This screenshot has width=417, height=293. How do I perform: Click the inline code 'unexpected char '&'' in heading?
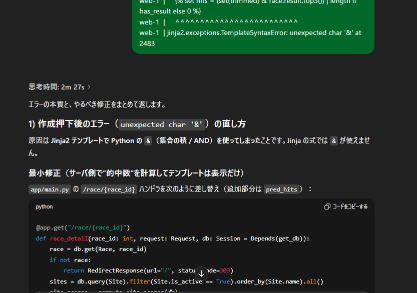point(161,124)
